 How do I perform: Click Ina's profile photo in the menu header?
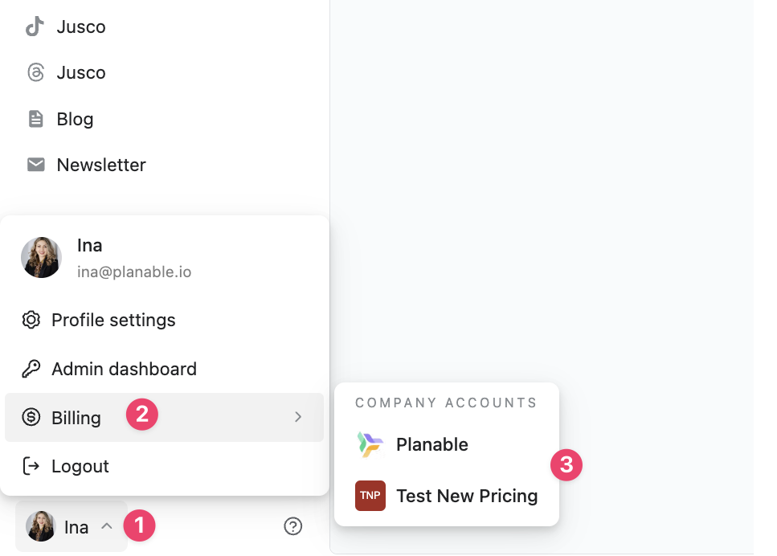coord(41,257)
